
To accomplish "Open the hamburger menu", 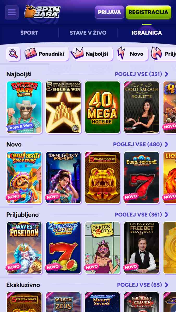I will click(x=12, y=12).
